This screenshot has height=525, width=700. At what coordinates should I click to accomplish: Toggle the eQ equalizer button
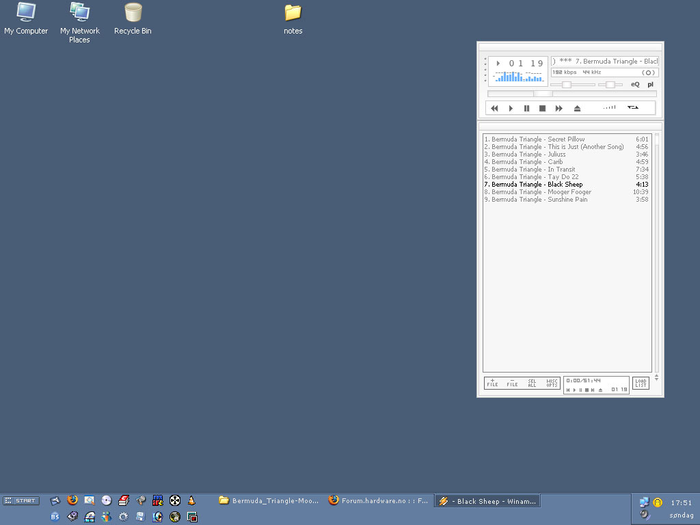[x=635, y=84]
